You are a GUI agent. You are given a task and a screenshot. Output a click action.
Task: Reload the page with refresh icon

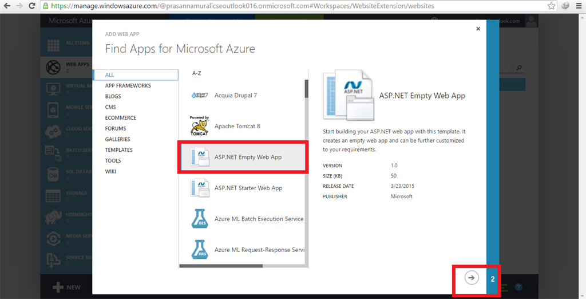32,6
